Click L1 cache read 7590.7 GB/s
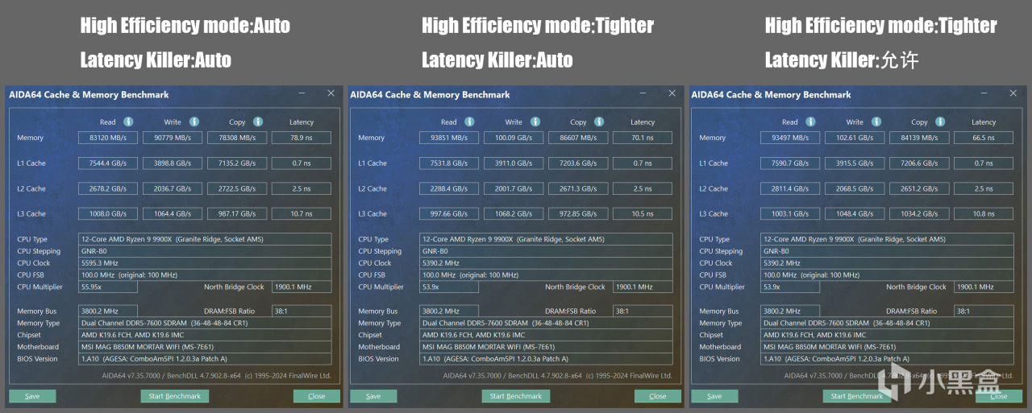 coord(790,163)
